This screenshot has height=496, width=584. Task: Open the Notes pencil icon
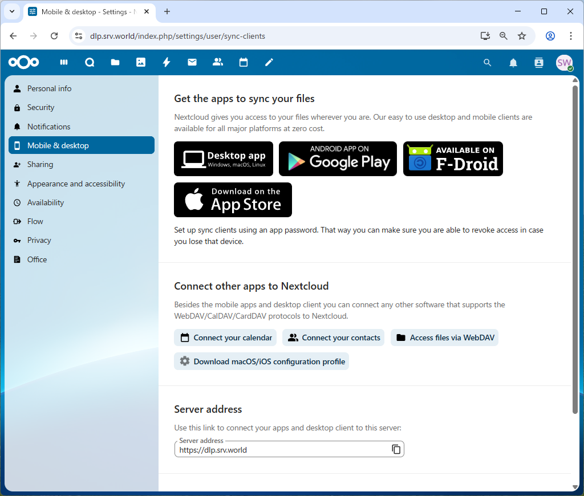pos(269,63)
